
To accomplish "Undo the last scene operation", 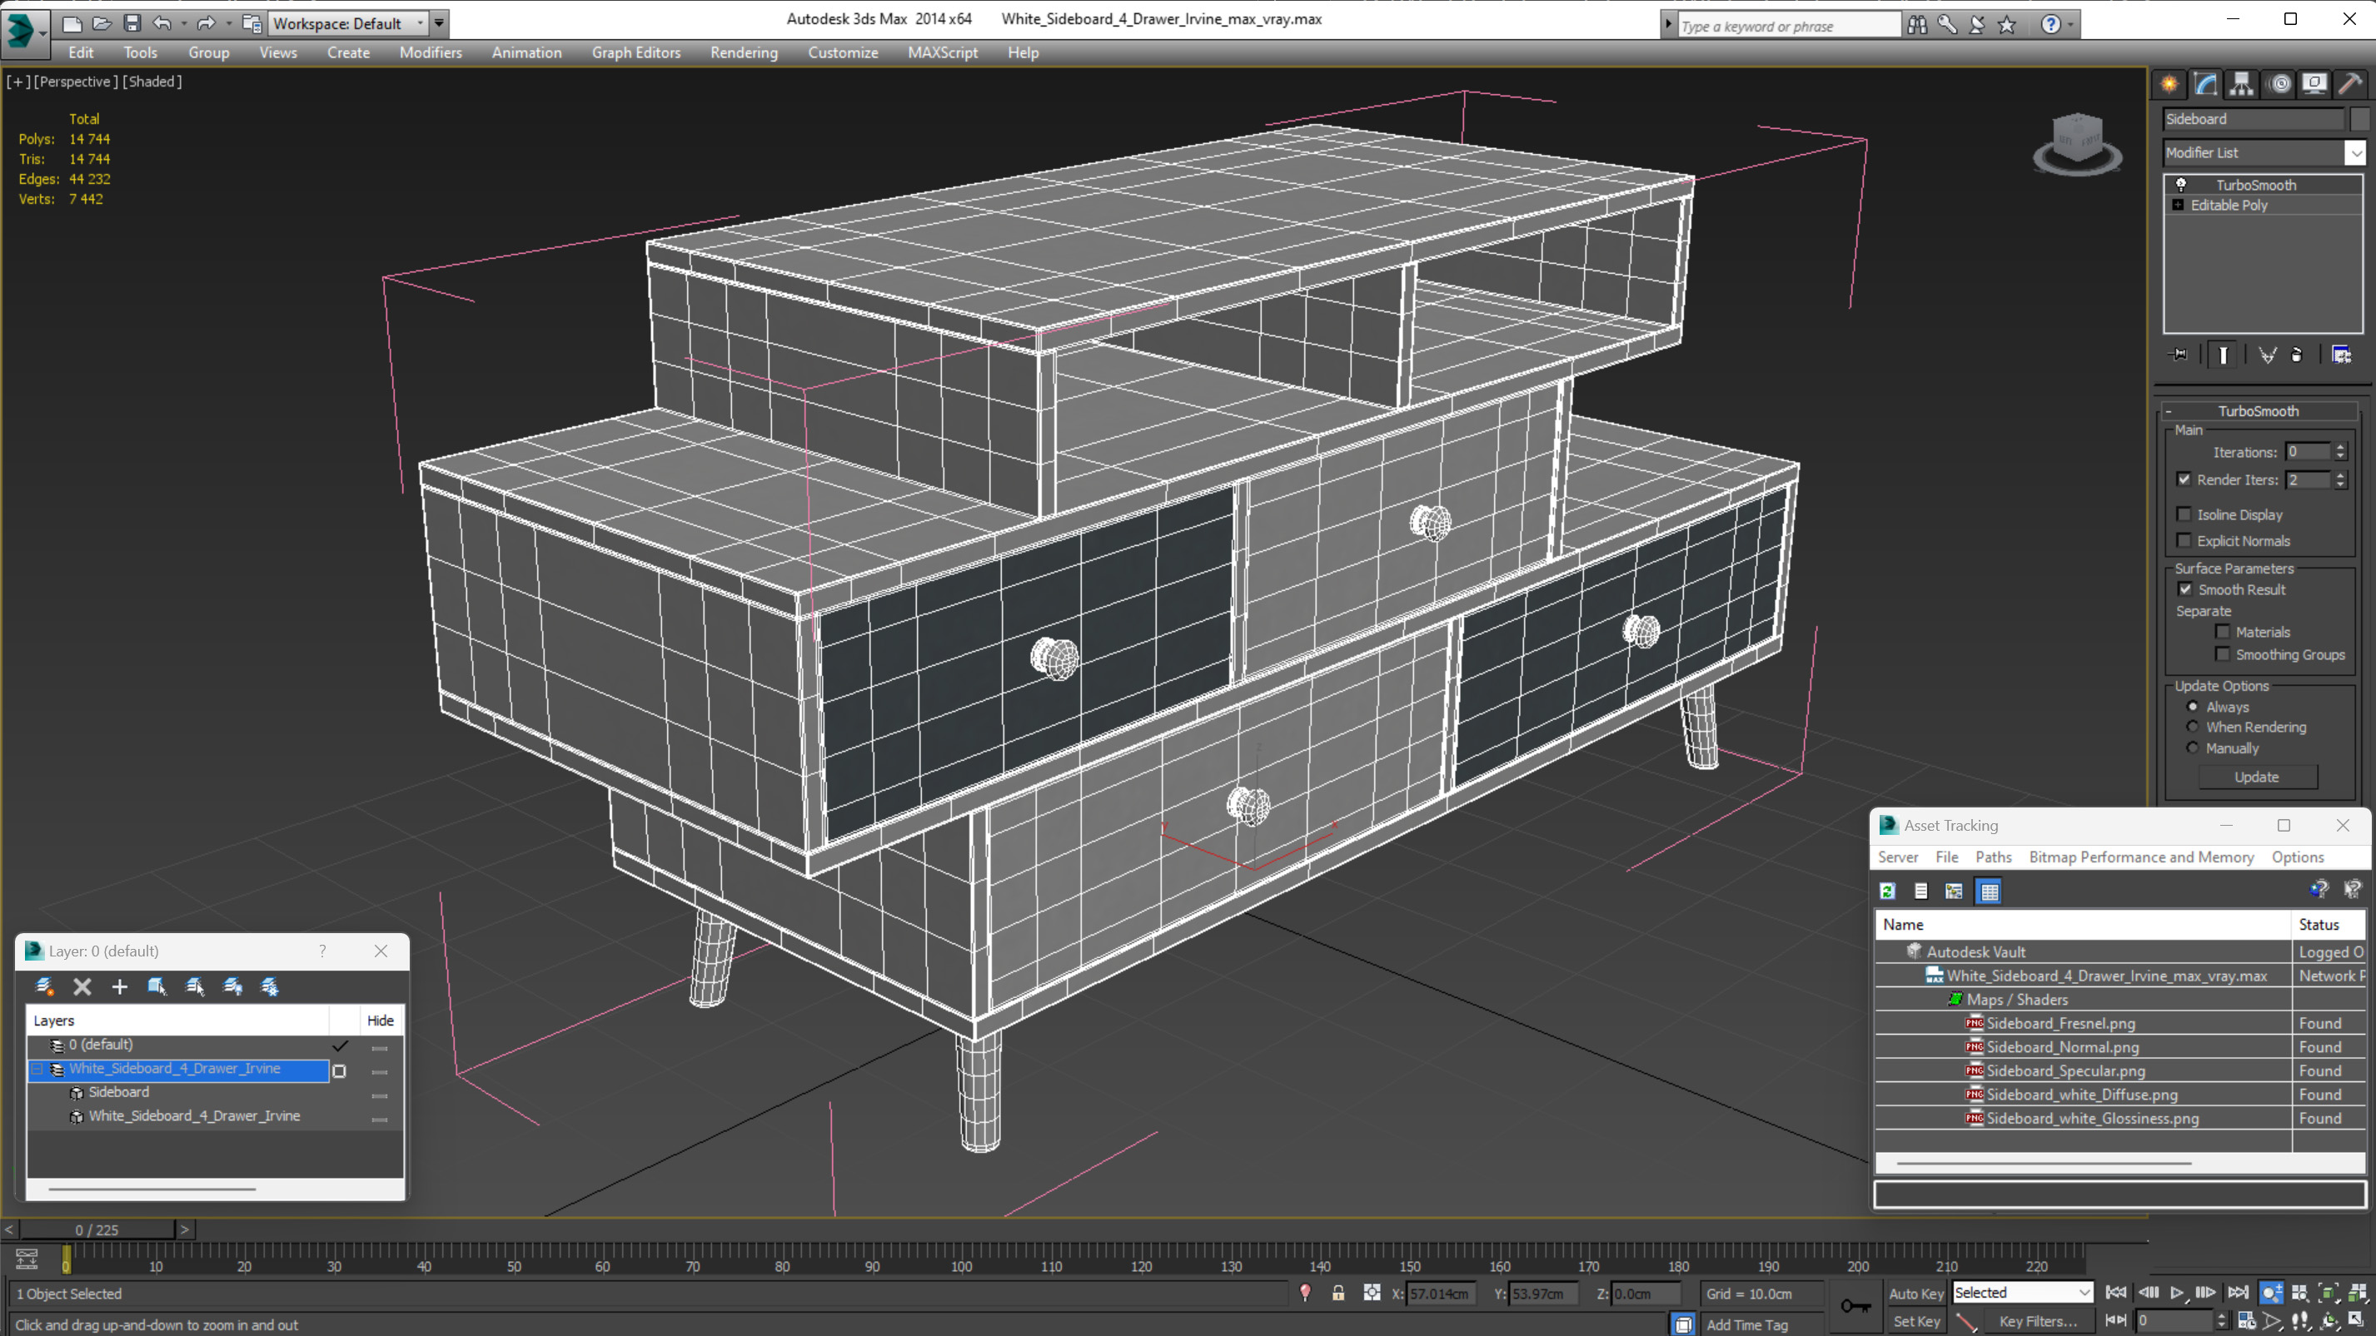I will (162, 23).
